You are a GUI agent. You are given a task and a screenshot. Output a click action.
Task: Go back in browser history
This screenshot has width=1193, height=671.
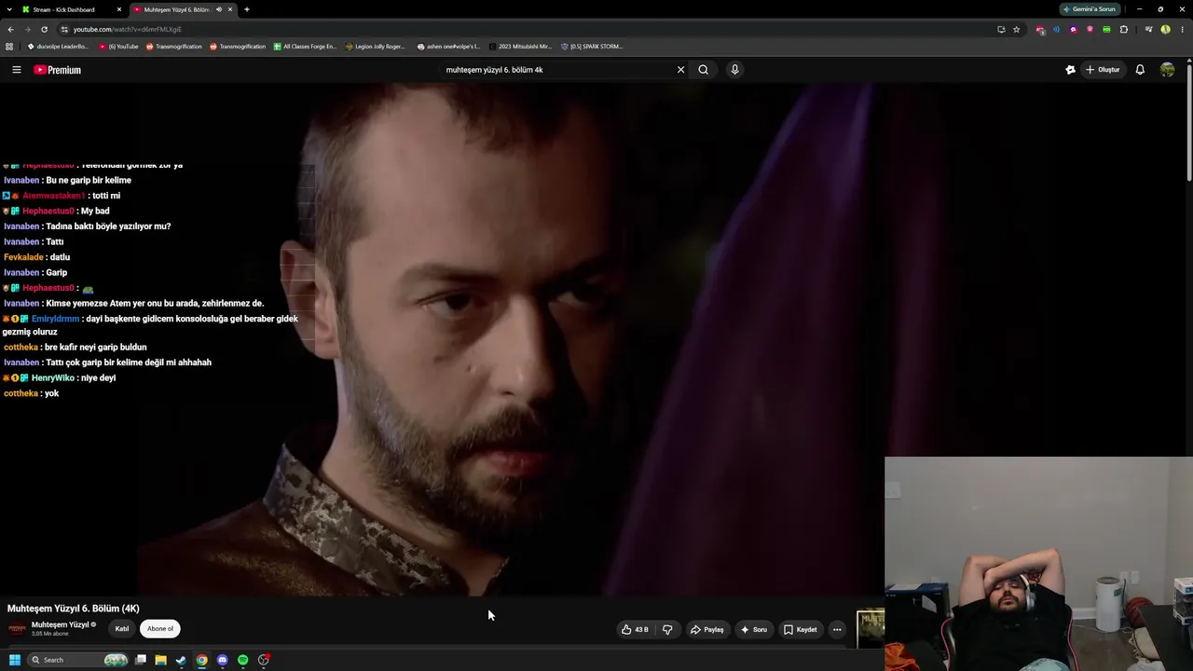(x=10, y=30)
